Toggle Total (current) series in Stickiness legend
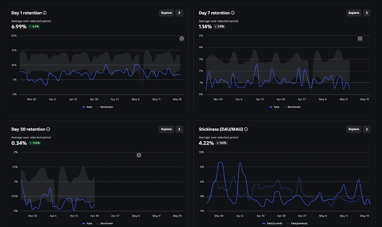Viewport: 382px width, 227px height. (x=272, y=223)
